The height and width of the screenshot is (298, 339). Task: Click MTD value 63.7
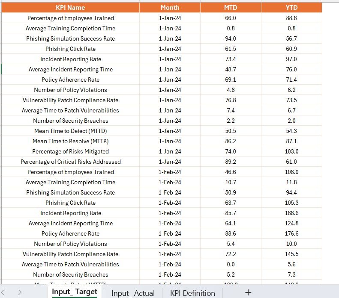pyautogui.click(x=231, y=203)
